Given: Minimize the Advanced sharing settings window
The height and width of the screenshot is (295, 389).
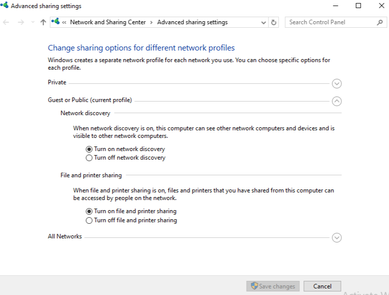Looking at the screenshot, I should coord(335,6).
